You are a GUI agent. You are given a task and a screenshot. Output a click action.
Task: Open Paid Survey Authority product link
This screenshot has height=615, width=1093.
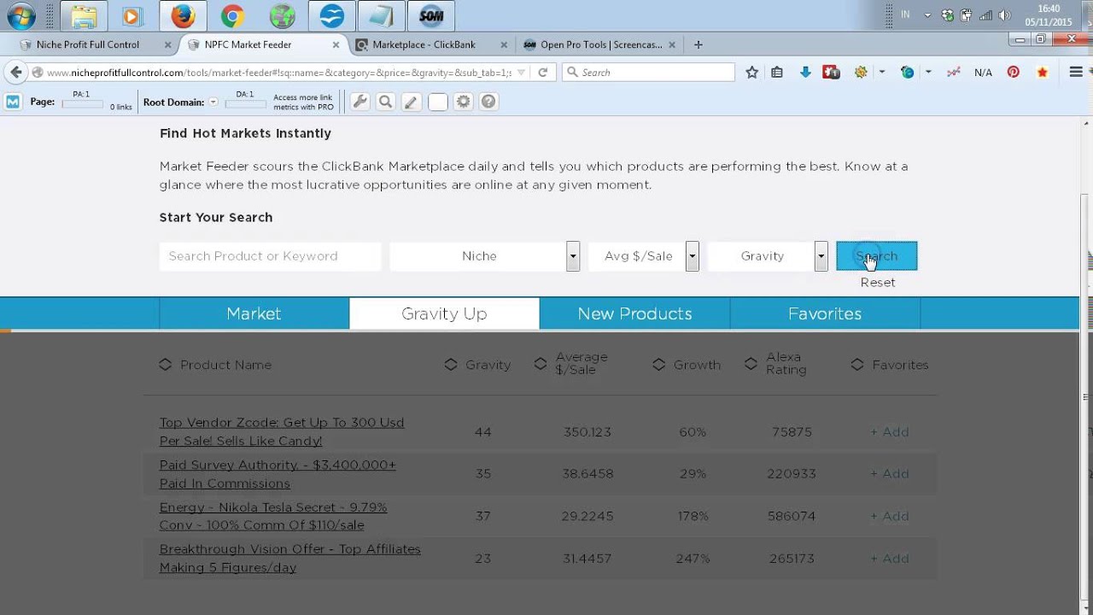pos(278,474)
